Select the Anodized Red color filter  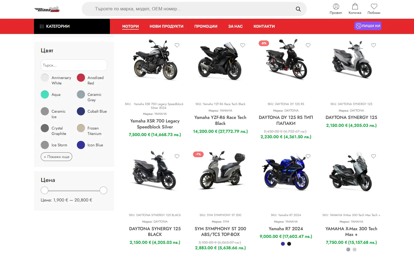point(81,78)
